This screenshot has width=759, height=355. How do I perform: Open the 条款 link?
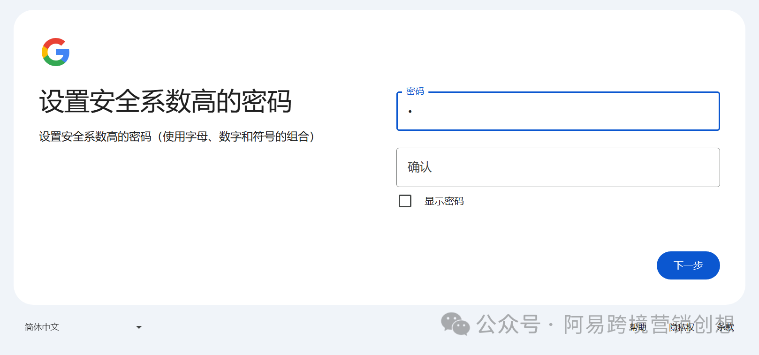pyautogui.click(x=725, y=327)
